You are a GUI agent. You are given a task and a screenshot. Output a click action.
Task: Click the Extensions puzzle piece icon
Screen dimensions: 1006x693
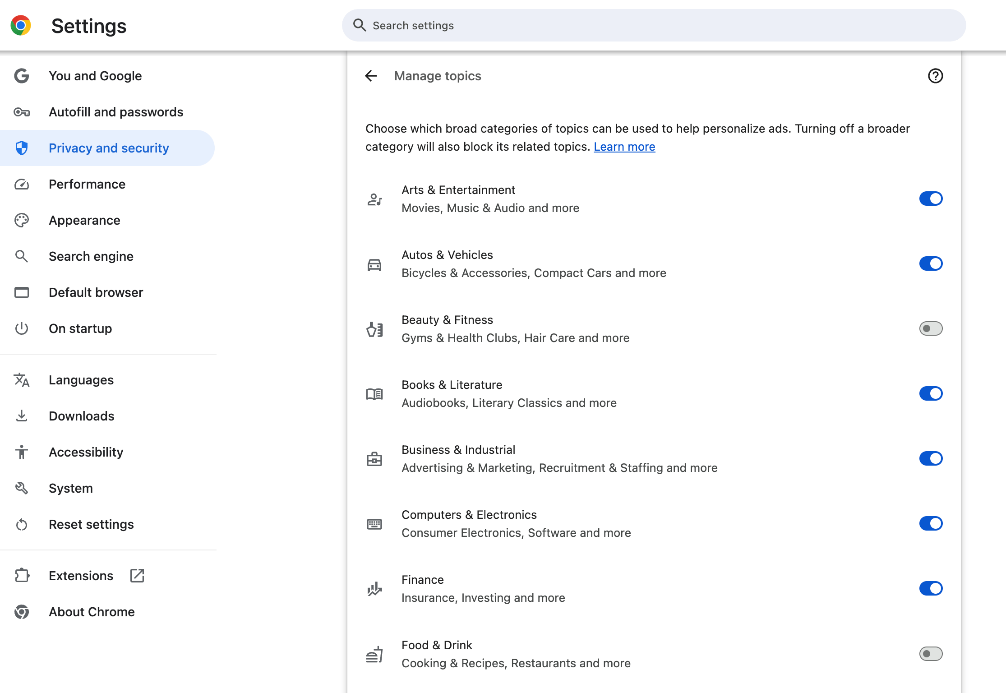click(21, 575)
